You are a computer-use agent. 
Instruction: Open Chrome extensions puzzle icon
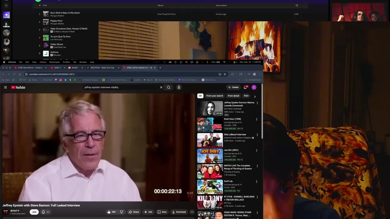[232, 74]
